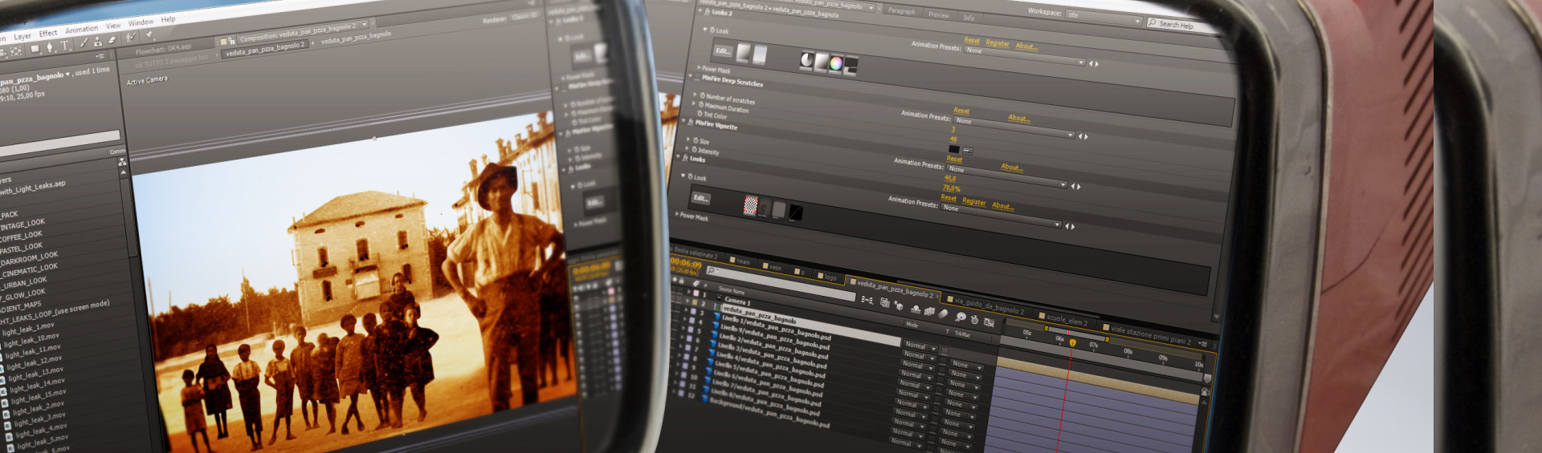This screenshot has width=1542, height=453.
Task: Expand Power Mask under Looks 2
Action: pyautogui.click(x=699, y=68)
